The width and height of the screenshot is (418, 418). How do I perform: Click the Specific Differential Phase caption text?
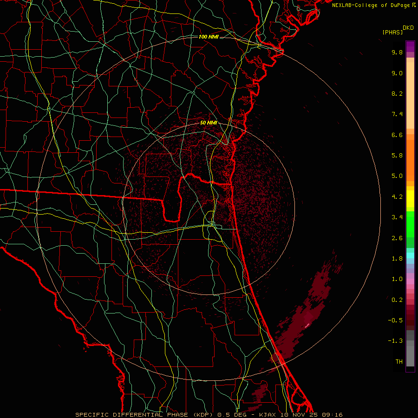pyautogui.click(x=209, y=415)
